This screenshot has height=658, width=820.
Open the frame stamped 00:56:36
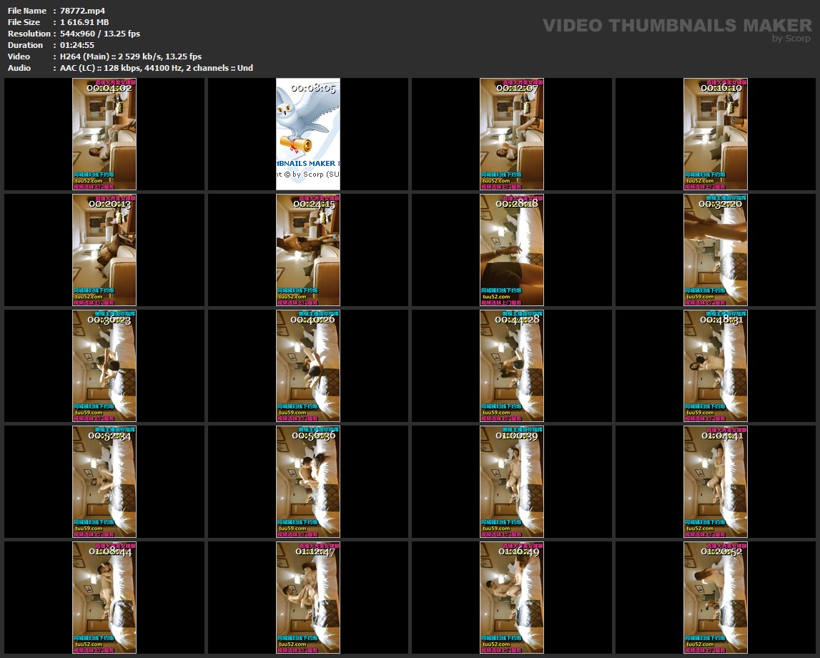[x=308, y=482]
